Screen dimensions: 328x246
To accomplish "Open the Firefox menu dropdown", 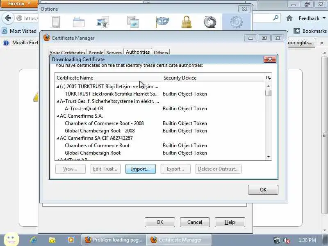I will pyautogui.click(x=19, y=4).
